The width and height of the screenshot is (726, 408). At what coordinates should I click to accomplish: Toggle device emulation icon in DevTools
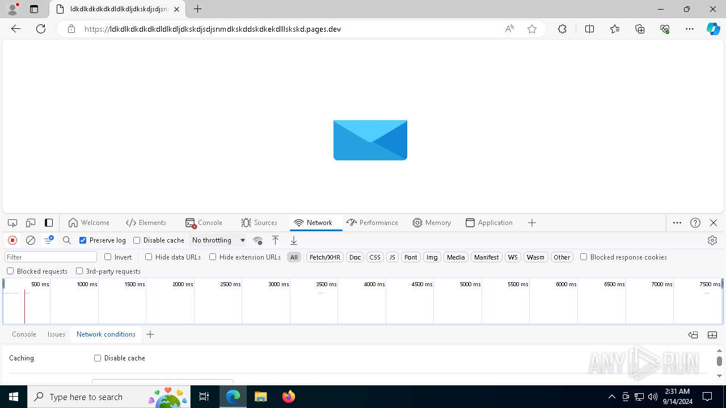[x=31, y=223]
